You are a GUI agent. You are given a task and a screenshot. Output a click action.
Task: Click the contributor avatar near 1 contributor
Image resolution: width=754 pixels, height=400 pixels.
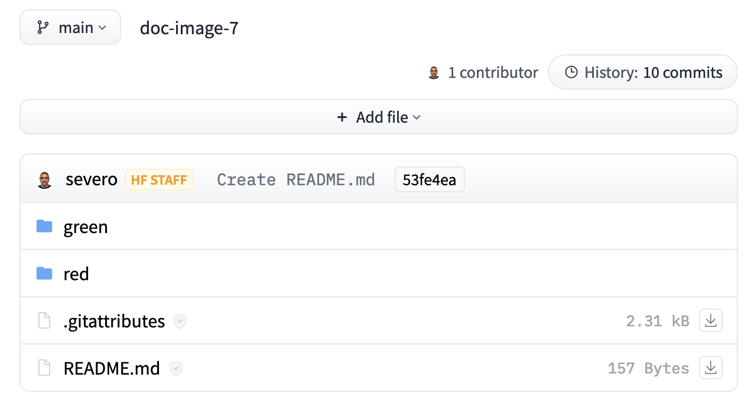tap(434, 73)
